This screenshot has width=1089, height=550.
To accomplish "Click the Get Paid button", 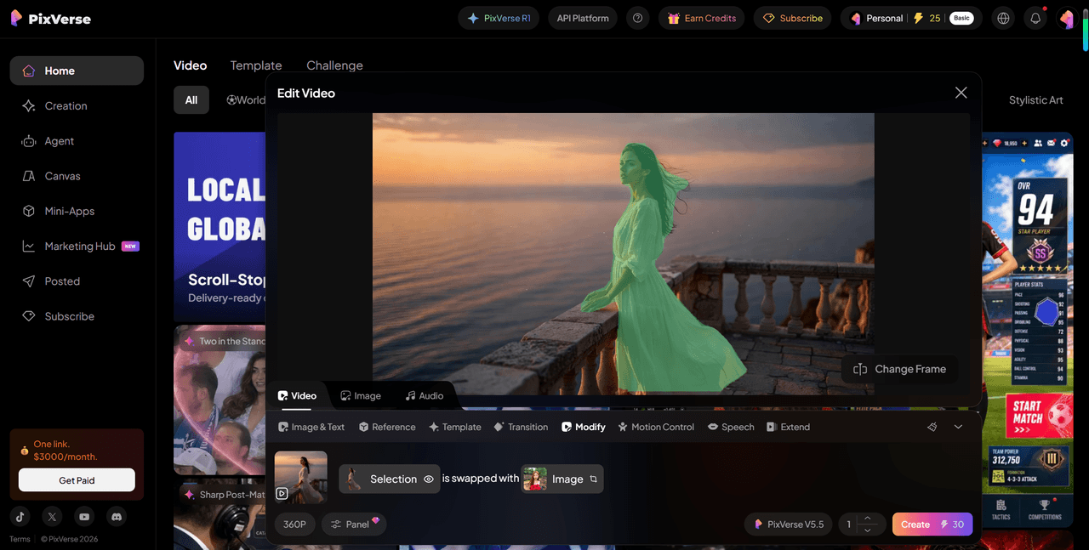I will point(77,480).
